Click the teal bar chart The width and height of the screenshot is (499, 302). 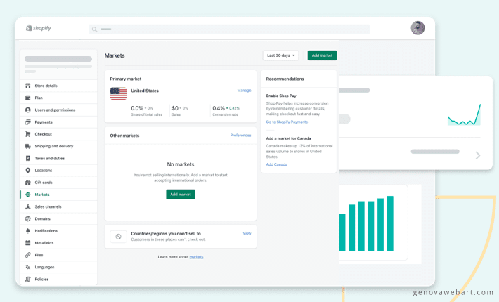[x=366, y=223]
